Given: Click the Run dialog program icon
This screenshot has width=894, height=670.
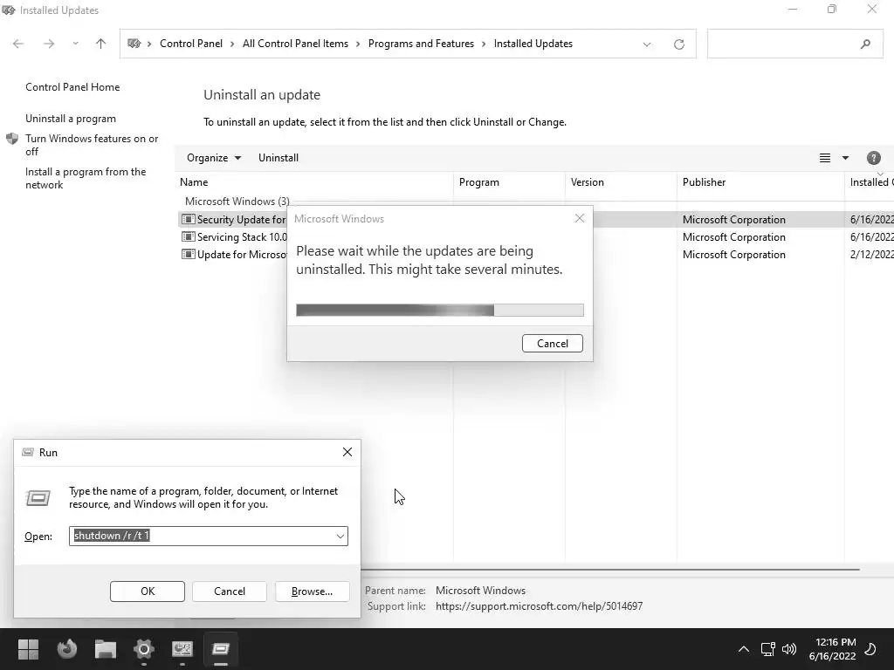Looking at the screenshot, I should (38, 498).
